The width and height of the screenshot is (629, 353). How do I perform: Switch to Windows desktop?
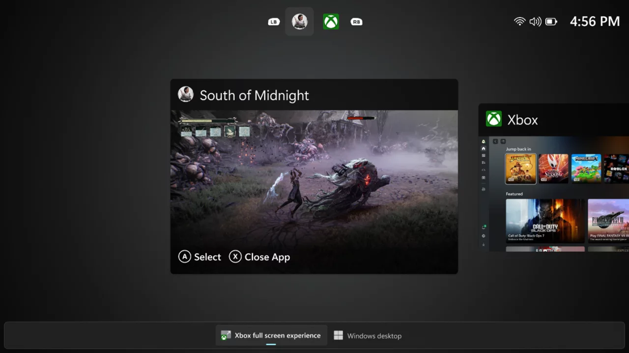point(368,336)
